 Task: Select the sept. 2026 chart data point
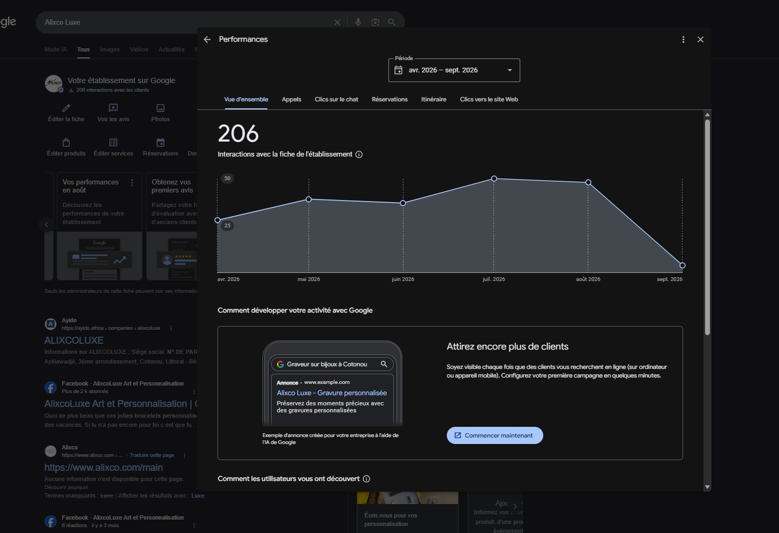pyautogui.click(x=683, y=265)
